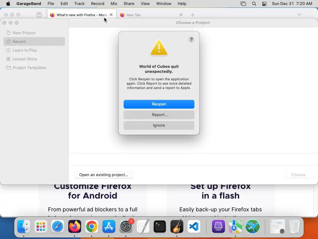Switch to Firefox from the Dock
Viewport: 318px width, 239px height.
pos(75,226)
